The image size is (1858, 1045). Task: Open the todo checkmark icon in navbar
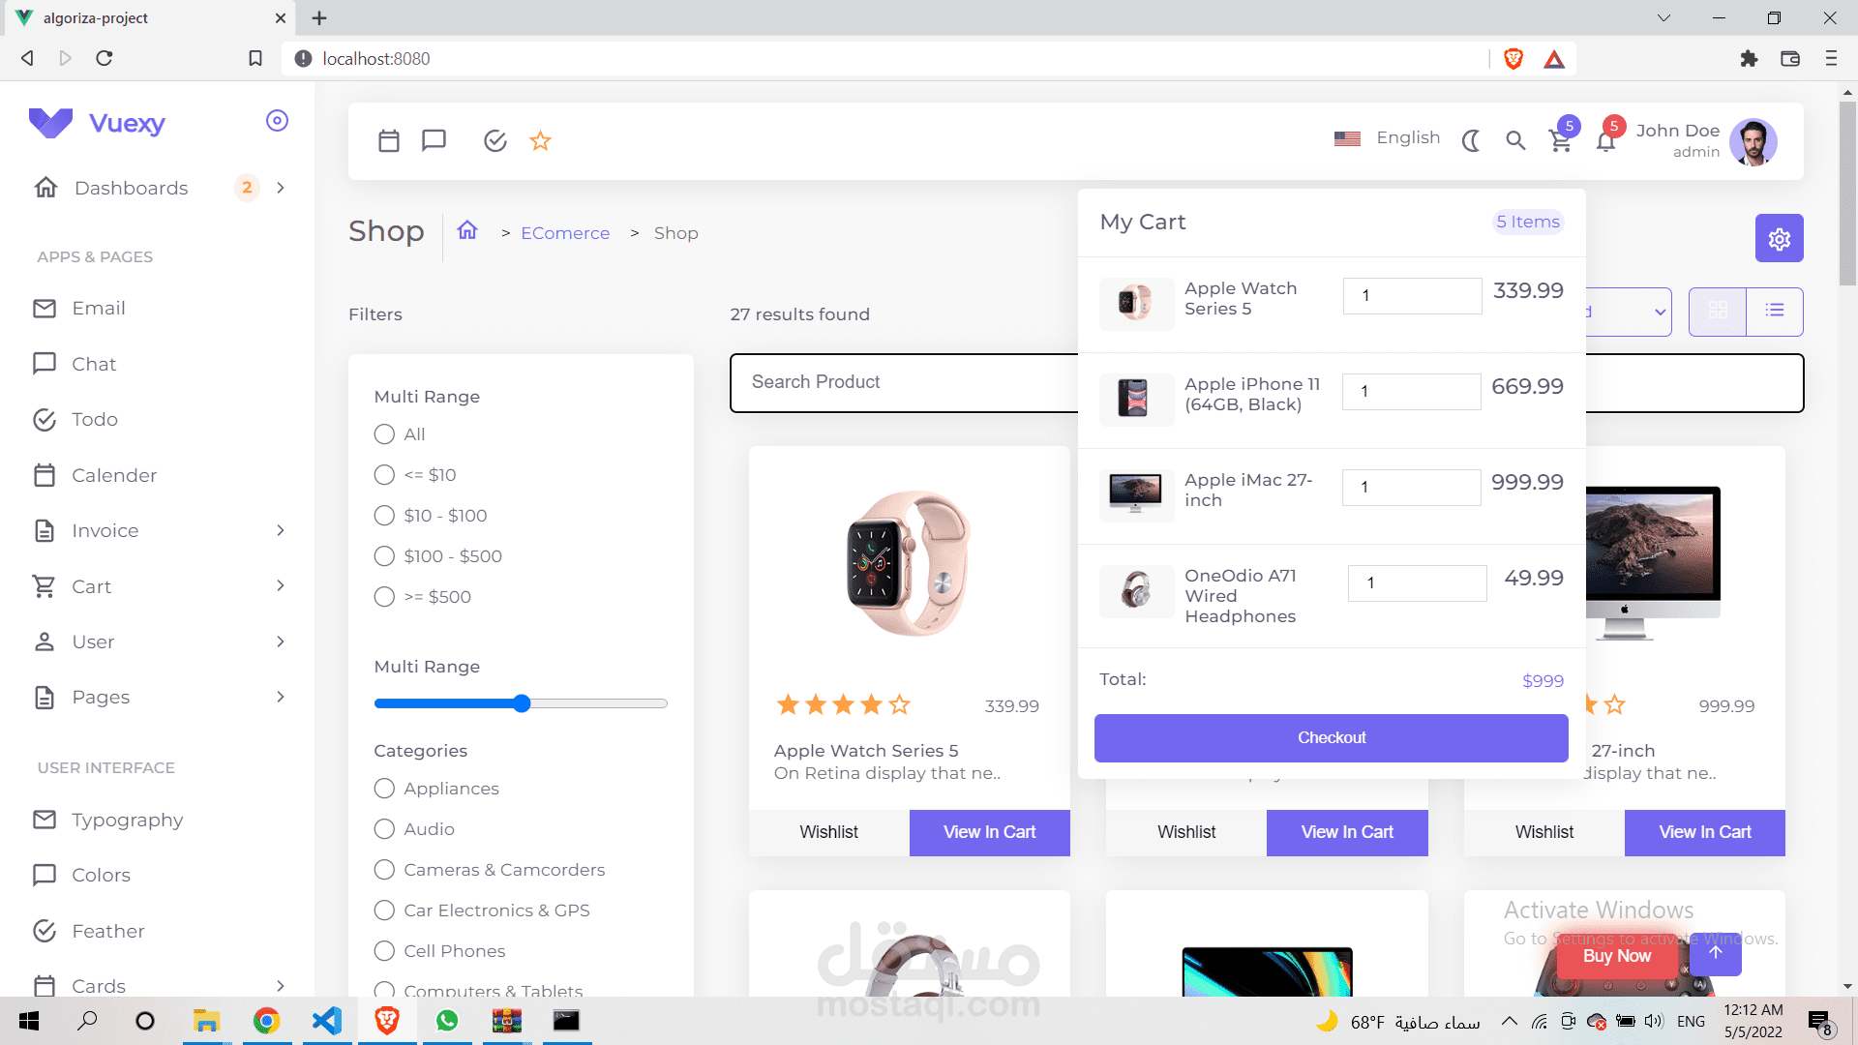tap(494, 141)
